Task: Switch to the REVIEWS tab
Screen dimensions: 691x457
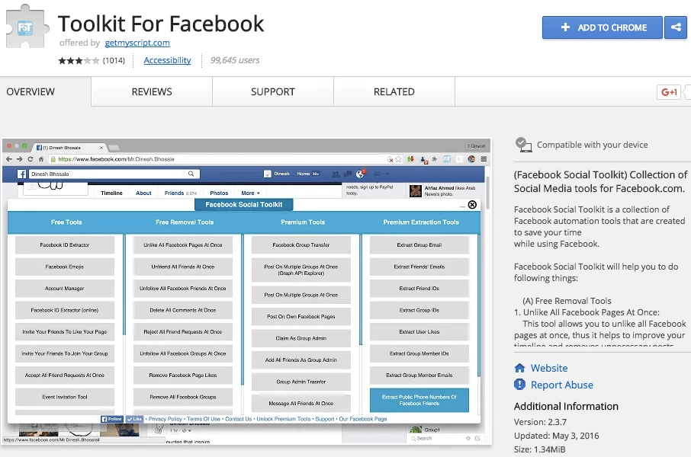Action: click(152, 91)
